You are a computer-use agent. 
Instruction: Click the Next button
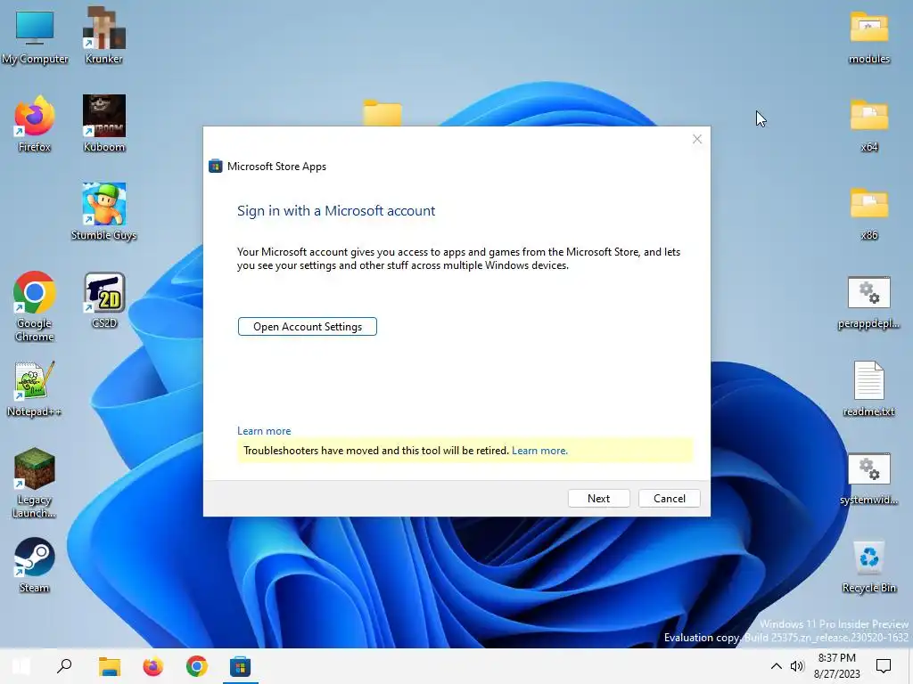tap(598, 499)
